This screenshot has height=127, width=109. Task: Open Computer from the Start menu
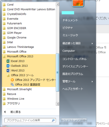click(x=69, y=51)
